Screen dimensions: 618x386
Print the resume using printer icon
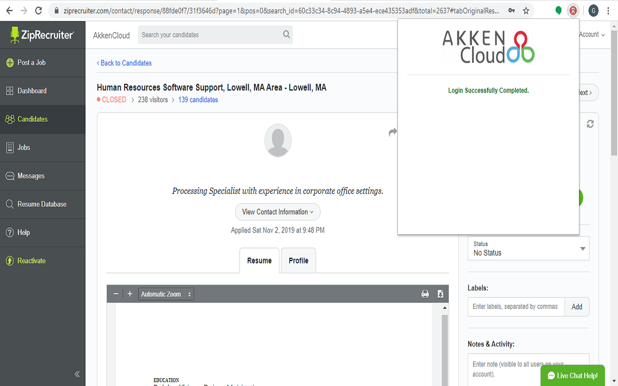[x=425, y=294]
